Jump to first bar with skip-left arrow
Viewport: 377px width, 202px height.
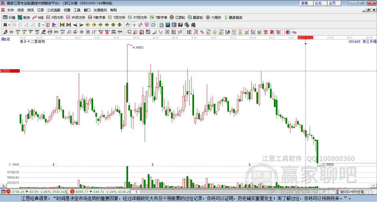pos(62,25)
